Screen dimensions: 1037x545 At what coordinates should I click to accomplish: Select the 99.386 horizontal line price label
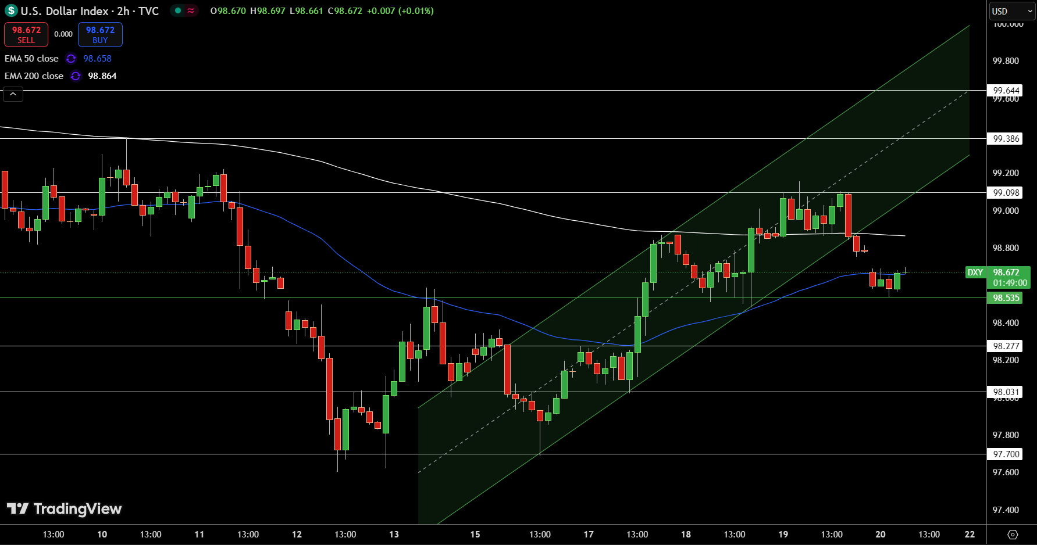1006,139
